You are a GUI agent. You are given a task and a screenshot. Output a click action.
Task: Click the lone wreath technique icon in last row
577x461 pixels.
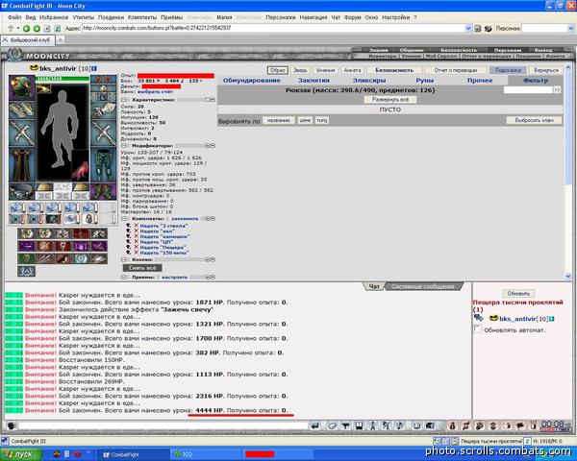click(x=26, y=271)
